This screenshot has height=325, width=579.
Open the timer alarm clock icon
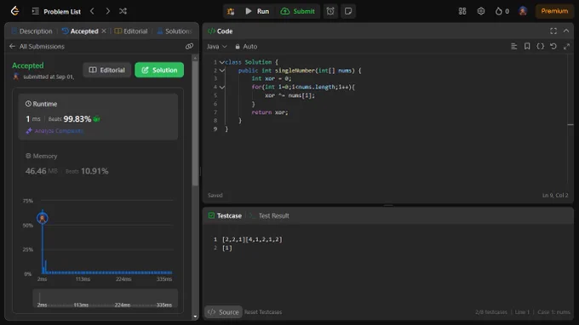pos(330,11)
